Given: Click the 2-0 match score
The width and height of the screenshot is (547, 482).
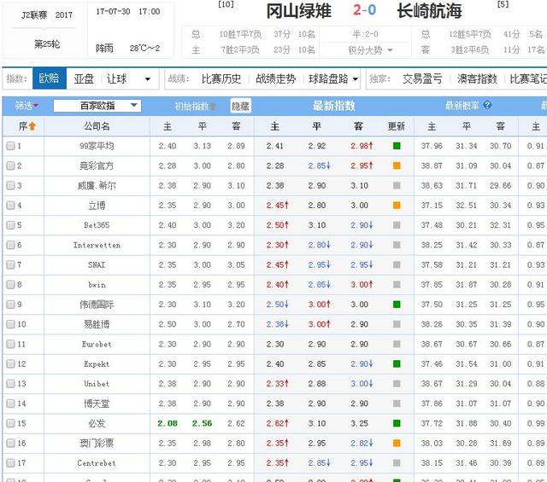Looking at the screenshot, I should tap(364, 10).
